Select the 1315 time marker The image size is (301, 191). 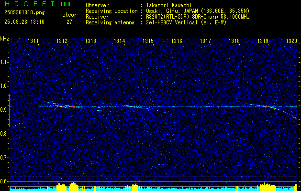[x=148, y=42]
